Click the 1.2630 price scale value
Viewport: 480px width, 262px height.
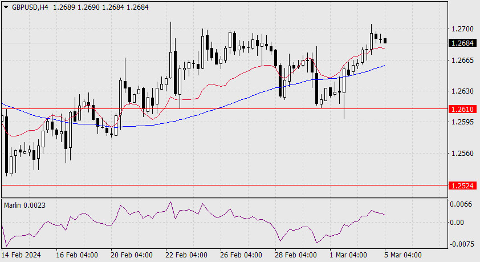pos(462,91)
